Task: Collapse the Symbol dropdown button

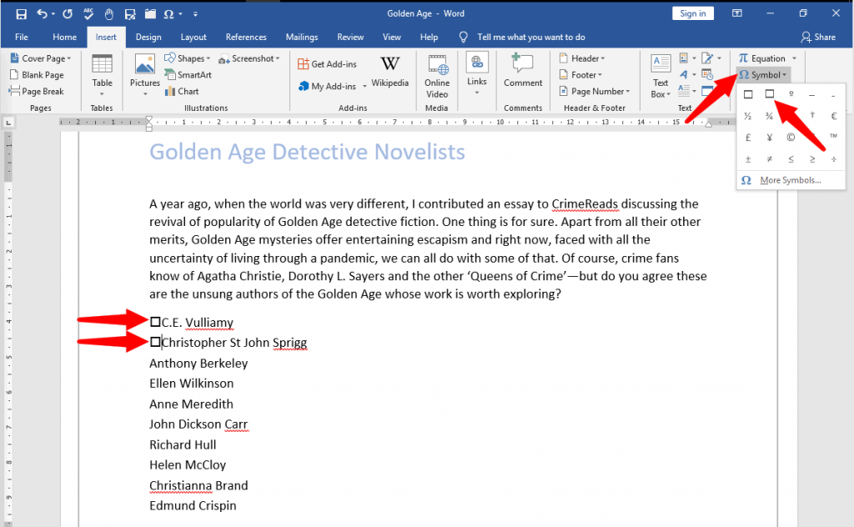Action: pos(763,74)
